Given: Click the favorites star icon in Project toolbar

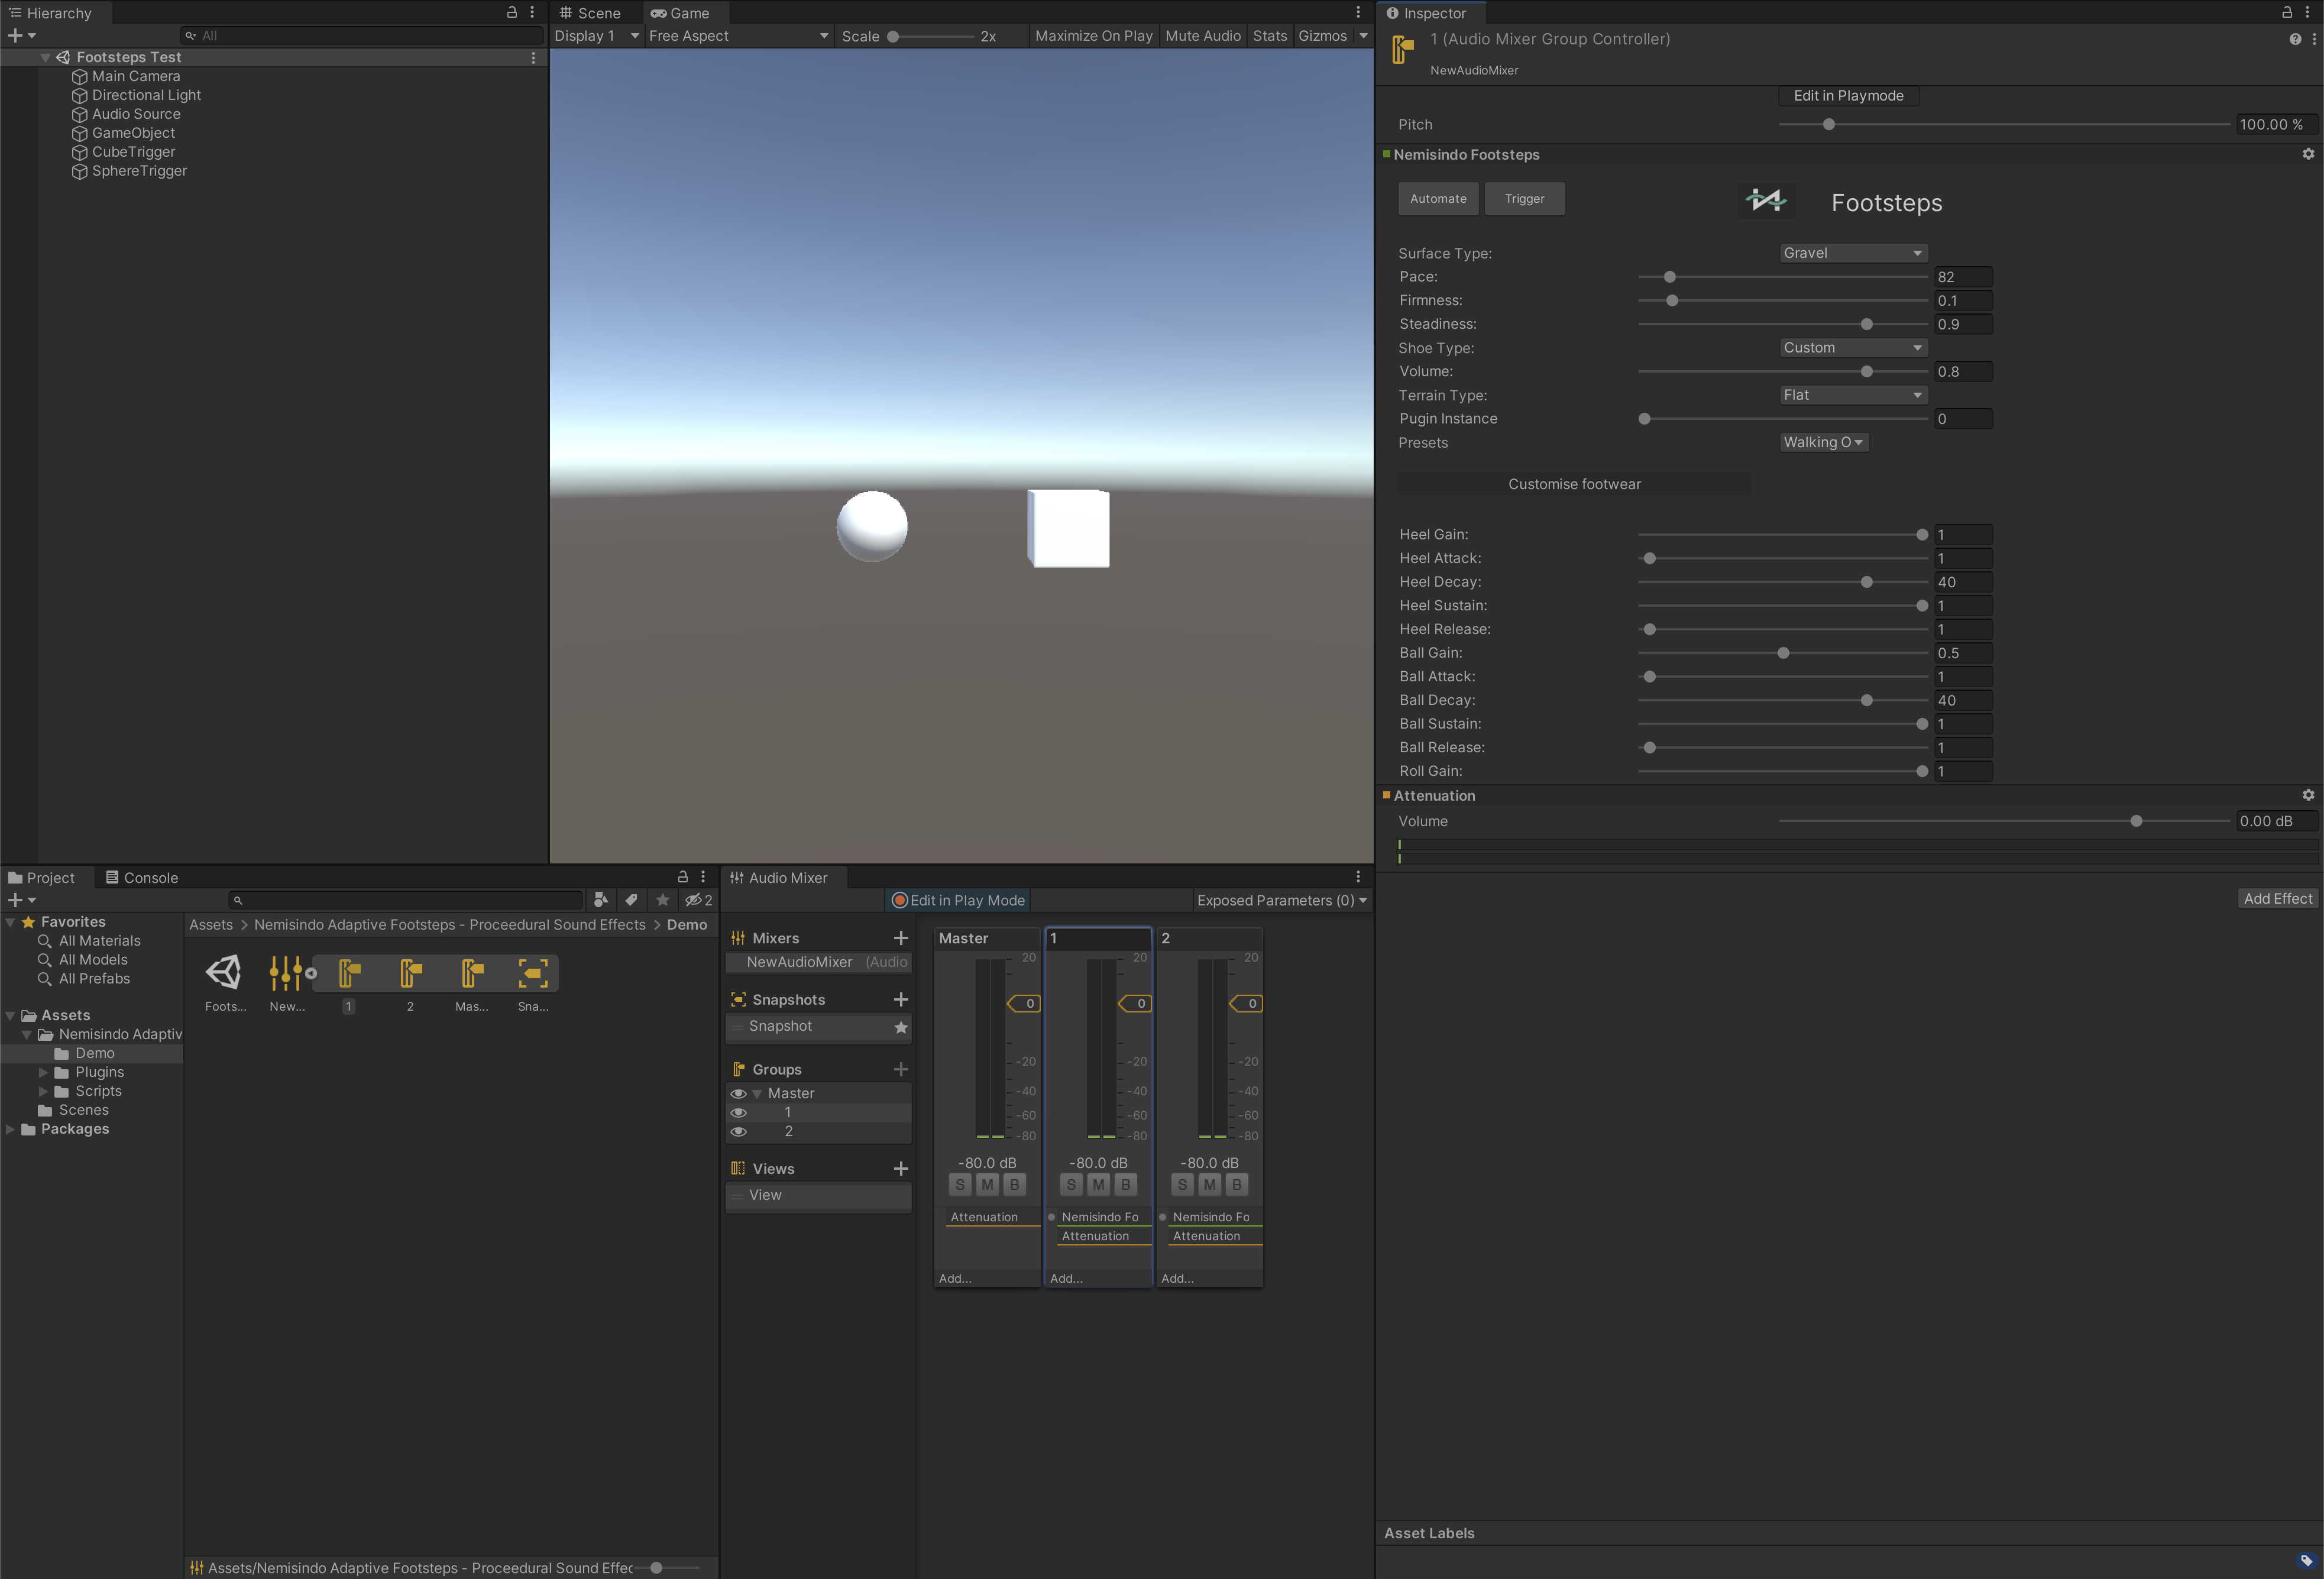Looking at the screenshot, I should [x=662, y=900].
